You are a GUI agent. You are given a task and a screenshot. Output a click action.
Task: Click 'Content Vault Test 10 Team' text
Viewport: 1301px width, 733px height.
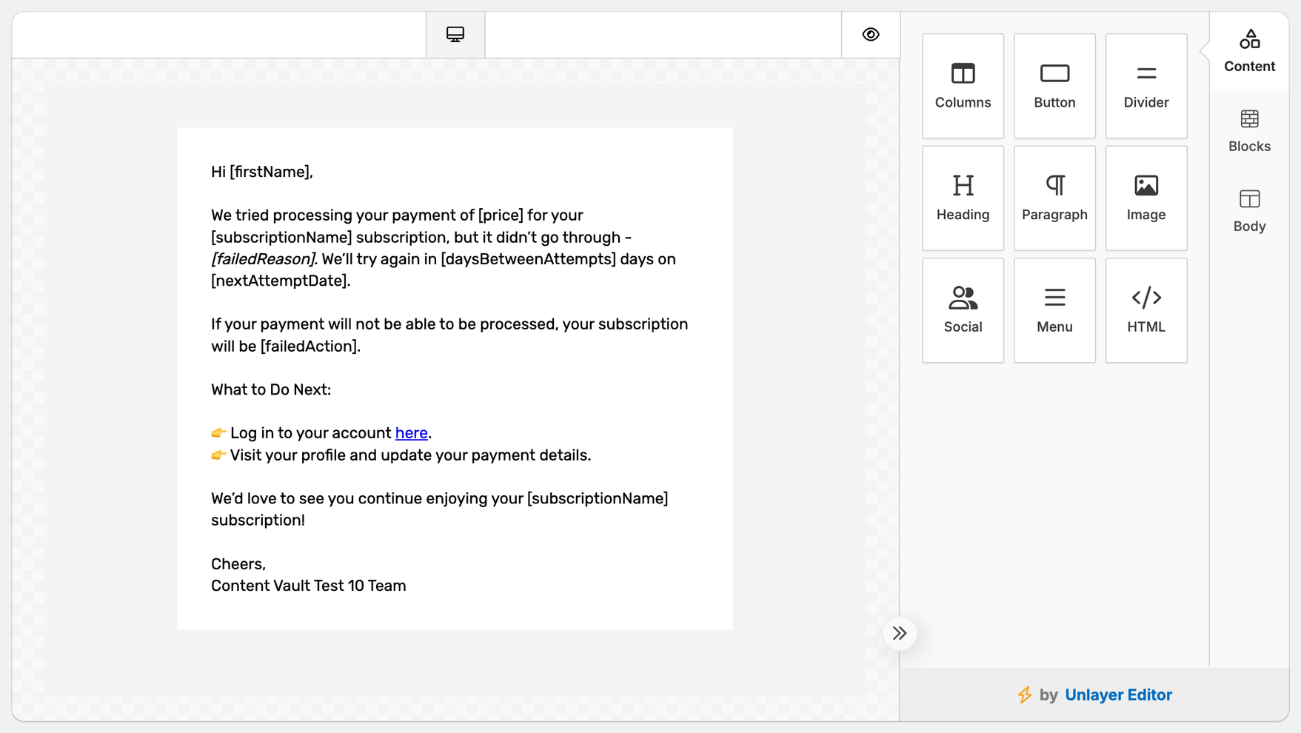pos(309,586)
